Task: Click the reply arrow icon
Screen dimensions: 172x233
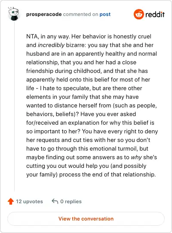Action: pyautogui.click(x=55, y=202)
